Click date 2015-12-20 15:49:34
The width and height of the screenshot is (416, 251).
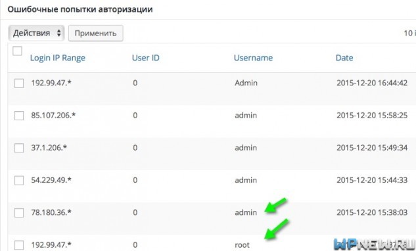(372, 148)
